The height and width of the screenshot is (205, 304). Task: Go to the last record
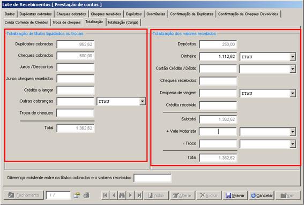tap(139, 195)
